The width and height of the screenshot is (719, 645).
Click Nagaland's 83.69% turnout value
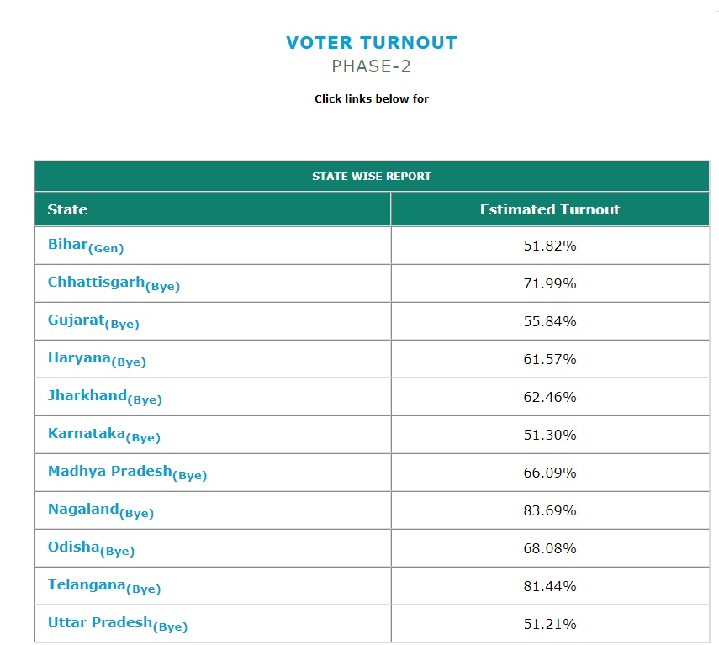550,510
